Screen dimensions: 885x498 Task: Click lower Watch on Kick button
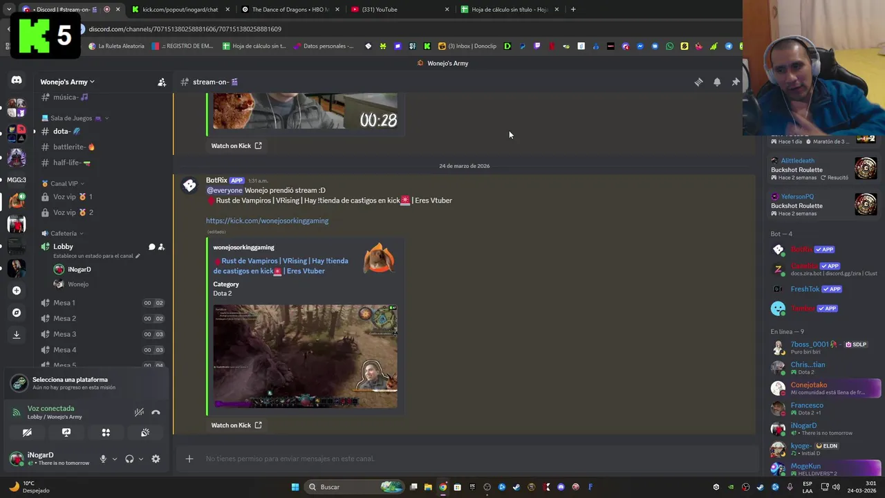coord(236,425)
